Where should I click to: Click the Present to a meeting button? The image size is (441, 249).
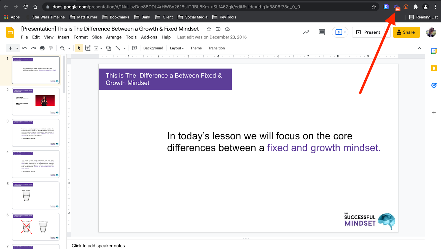tap(340, 32)
